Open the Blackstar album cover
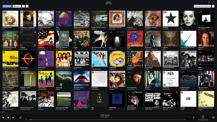Screen dimensions: 217x122 coord(170,19)
